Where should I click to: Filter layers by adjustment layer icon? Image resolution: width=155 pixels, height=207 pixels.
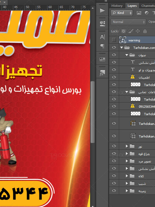(146, 13)
